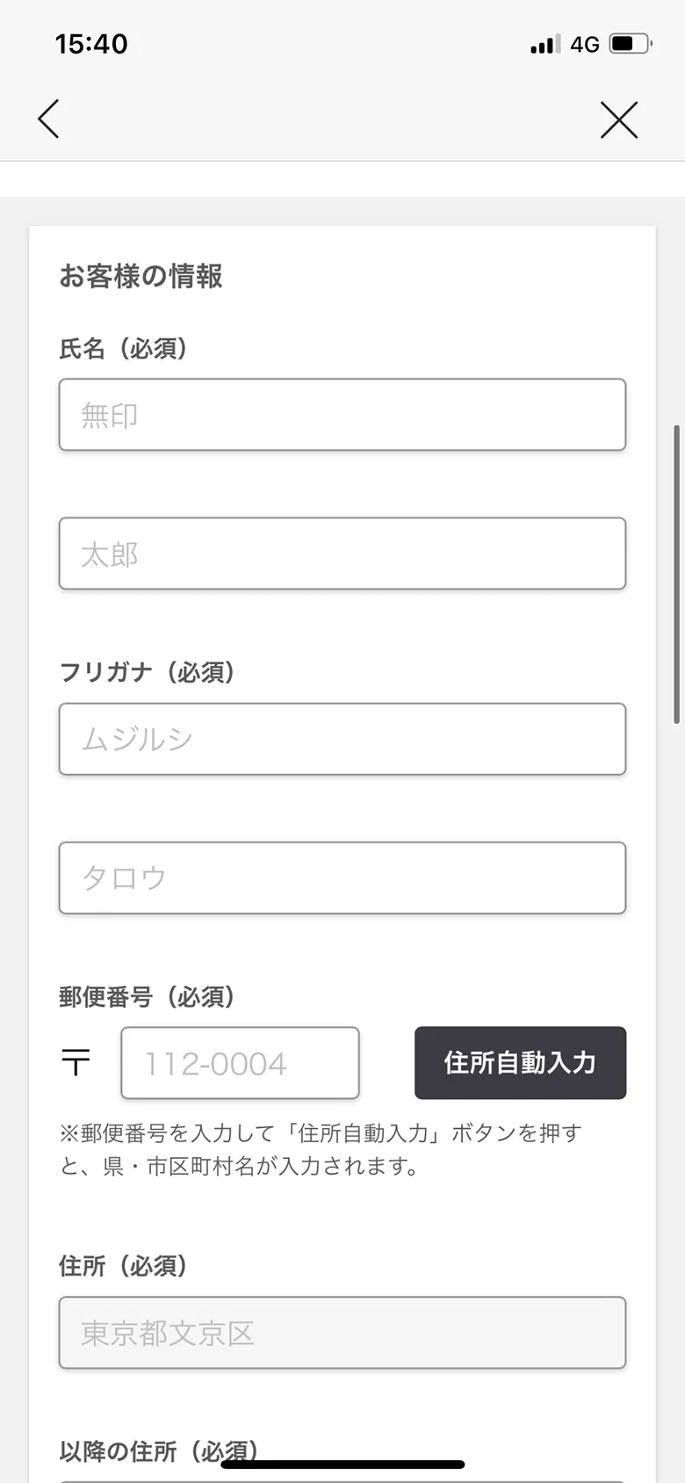This screenshot has width=685, height=1483.
Task: Close the form with the X icon
Action: (619, 119)
